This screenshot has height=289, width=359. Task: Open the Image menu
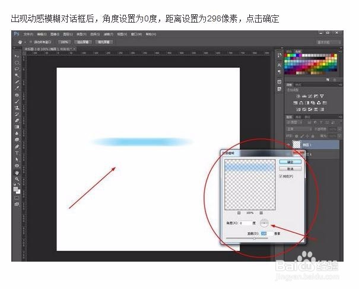tap(55, 34)
